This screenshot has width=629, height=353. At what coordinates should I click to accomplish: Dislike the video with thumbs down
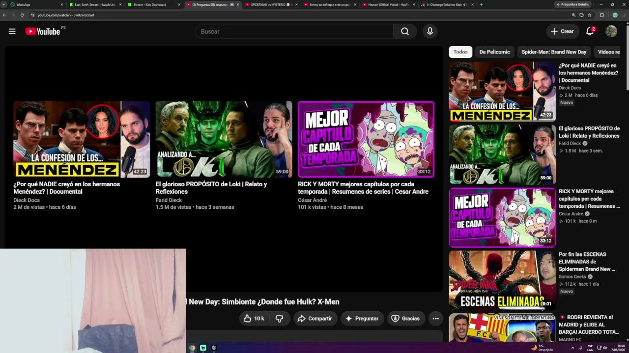click(x=280, y=319)
